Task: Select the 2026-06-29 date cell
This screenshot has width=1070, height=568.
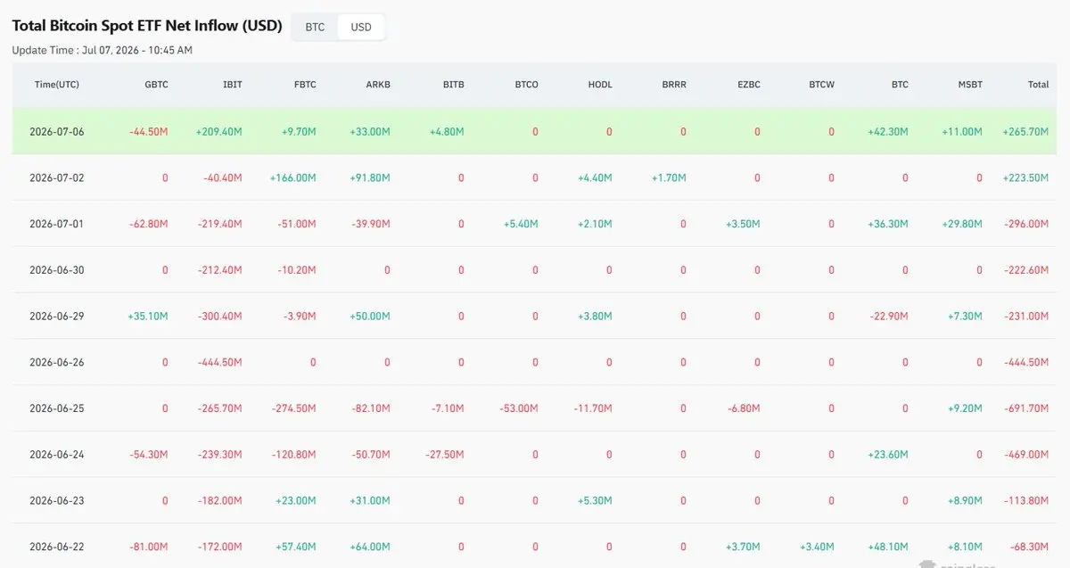Action: point(57,317)
